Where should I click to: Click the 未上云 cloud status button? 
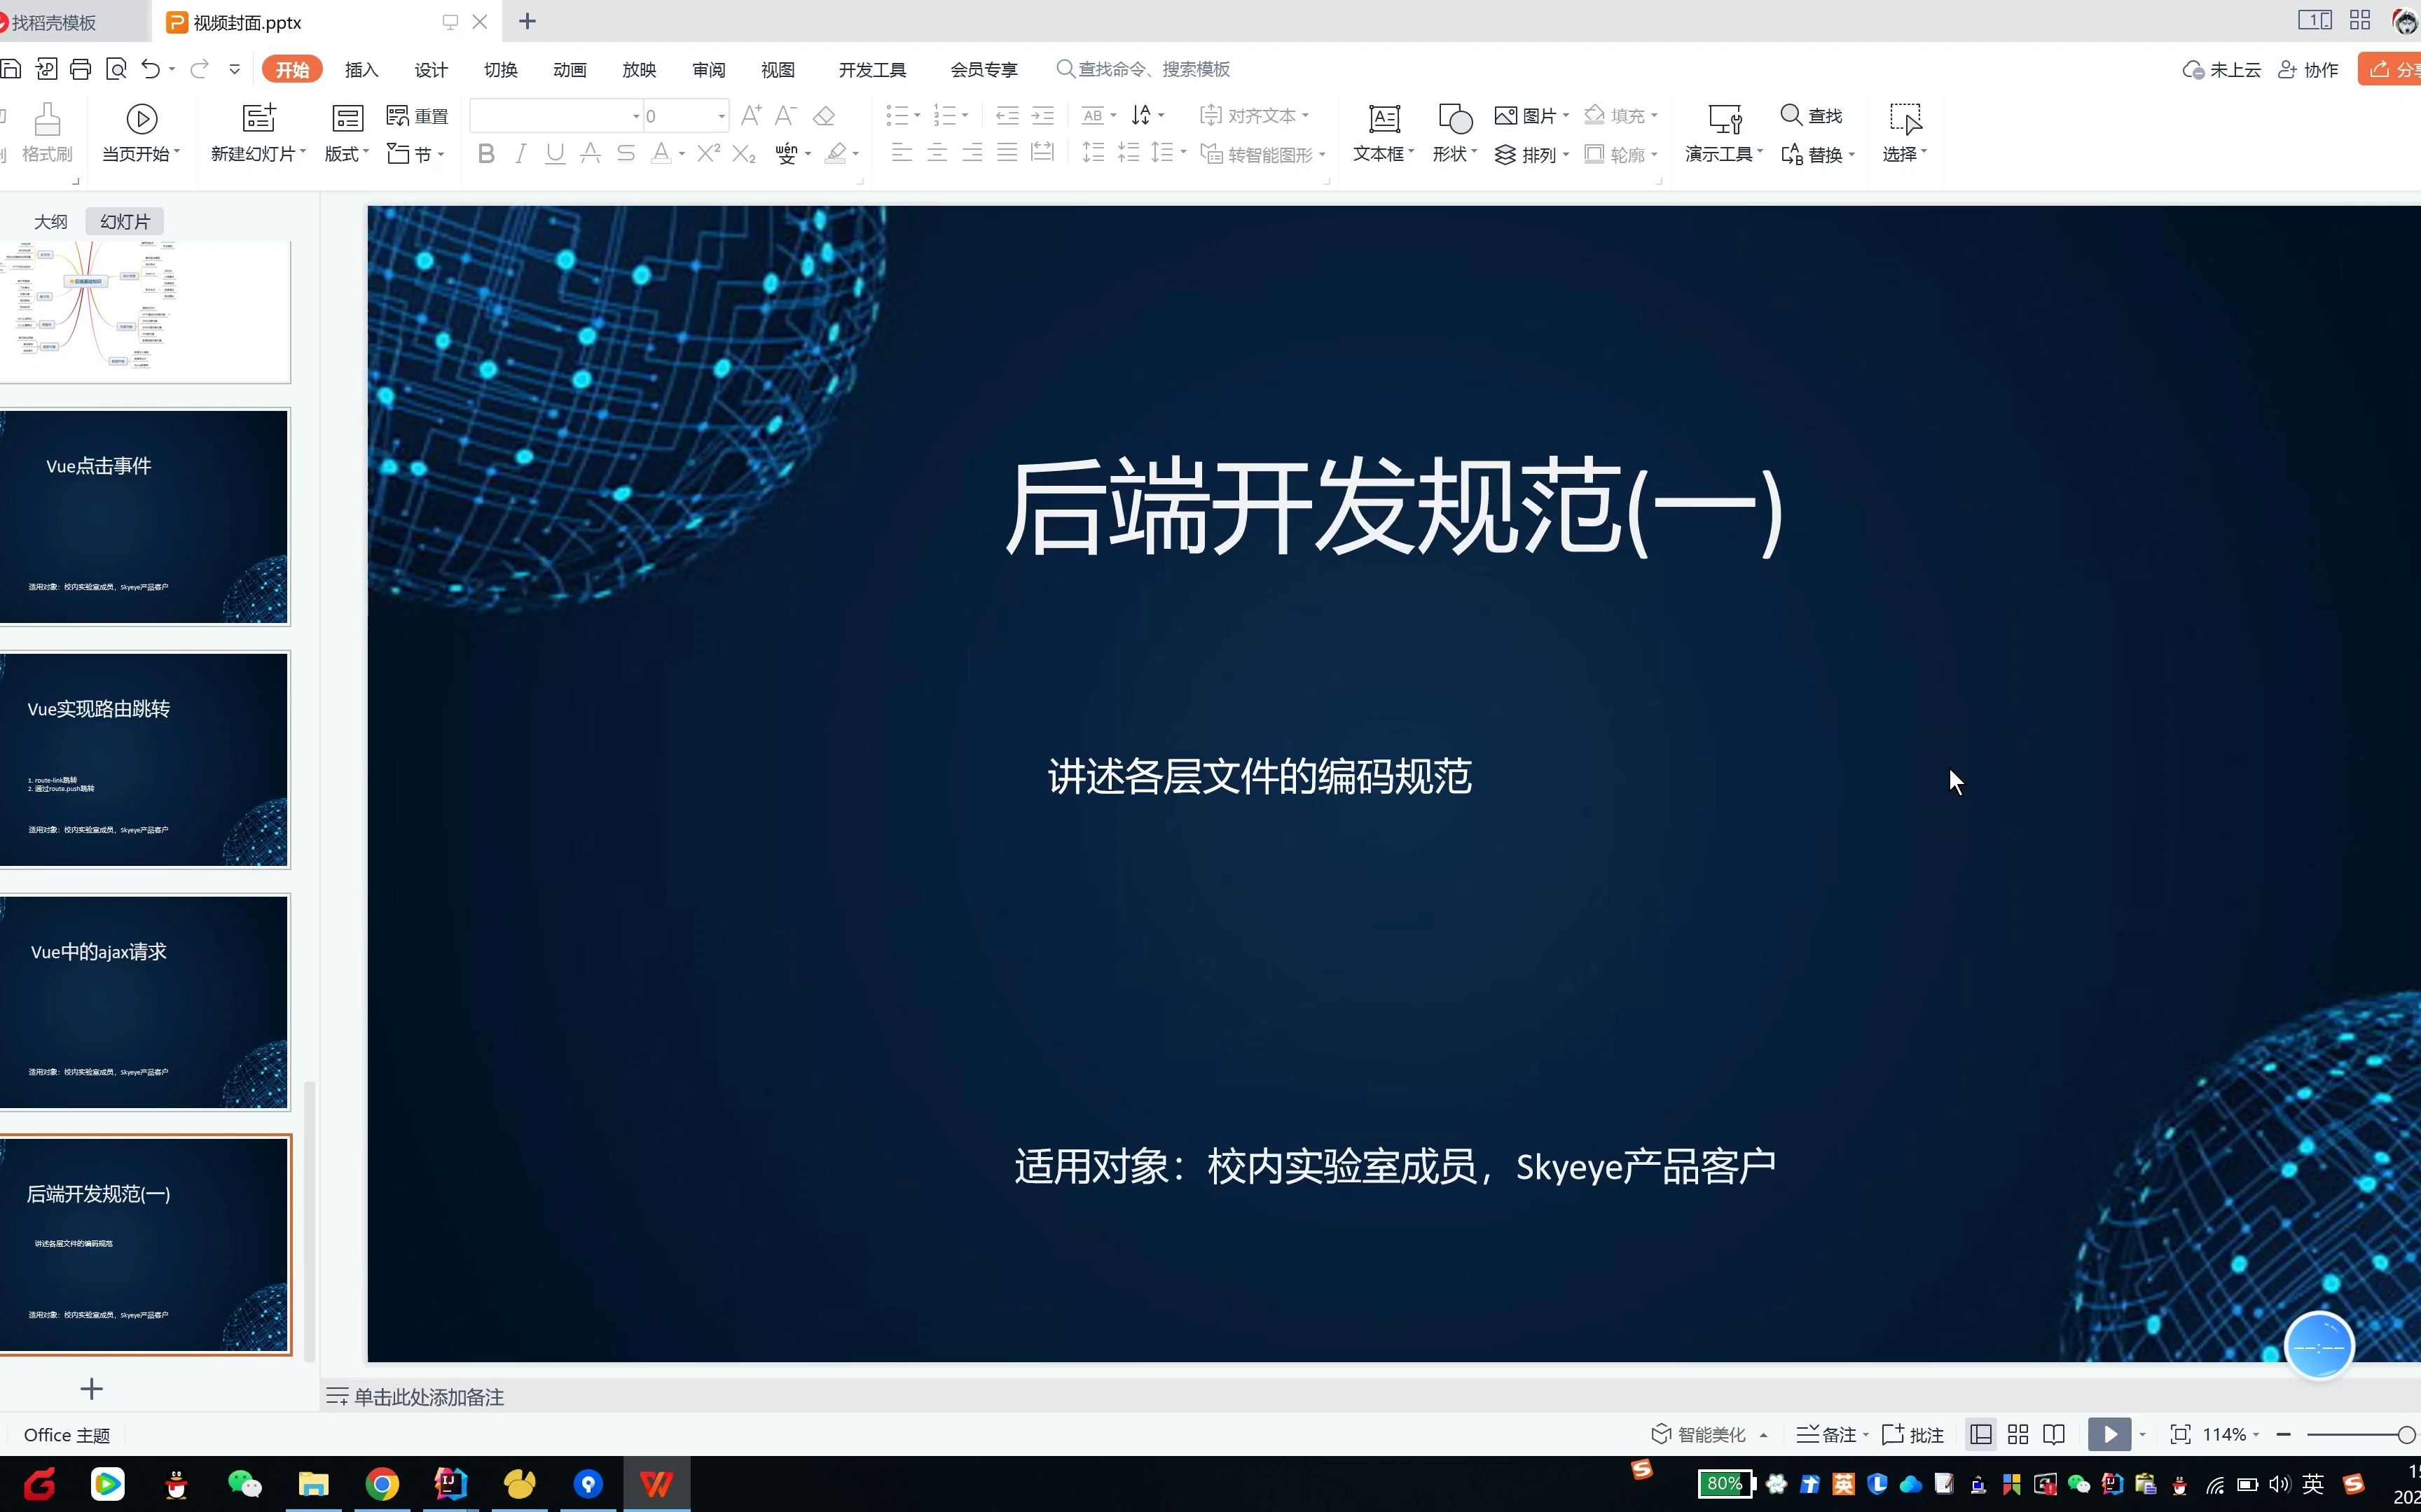(2222, 69)
